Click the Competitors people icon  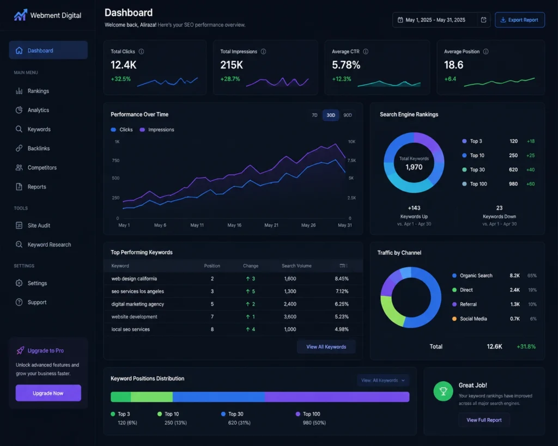[x=19, y=168]
